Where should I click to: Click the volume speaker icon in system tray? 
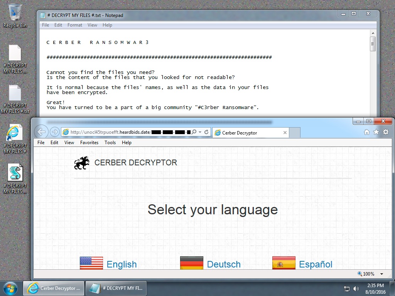coord(356,288)
